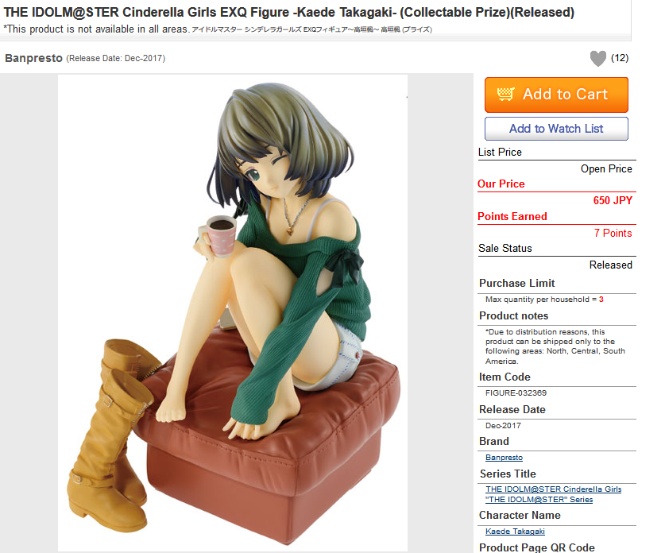Screen dimensions: 665x553
Task: Click the Dec-2017 release date value
Action: 503,426
